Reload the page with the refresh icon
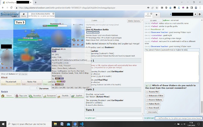 tap(11, 8)
